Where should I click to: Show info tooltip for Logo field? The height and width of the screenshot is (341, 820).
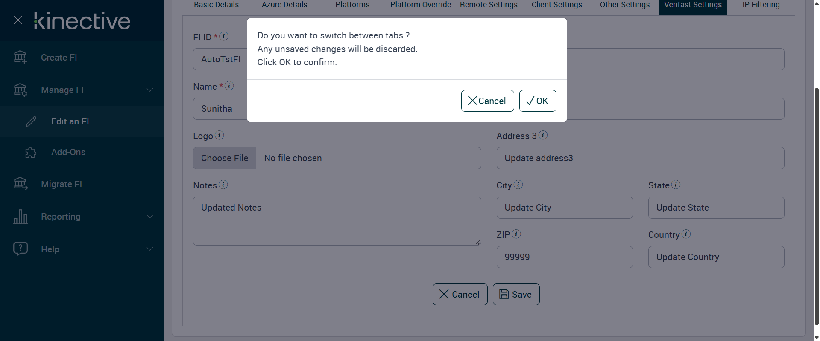pos(220,136)
